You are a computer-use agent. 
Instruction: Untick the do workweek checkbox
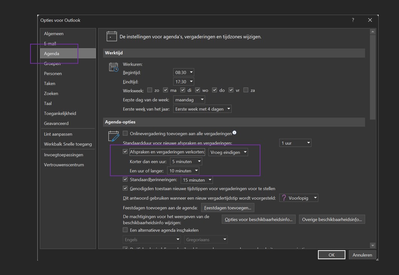pos(215,90)
